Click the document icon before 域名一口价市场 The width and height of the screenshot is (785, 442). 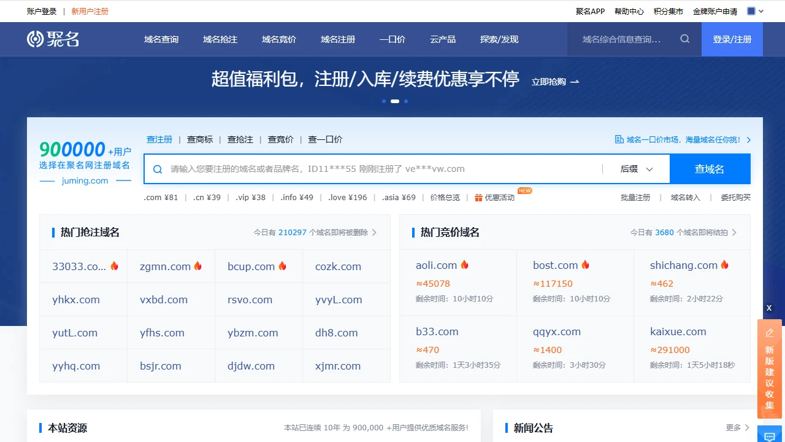619,139
